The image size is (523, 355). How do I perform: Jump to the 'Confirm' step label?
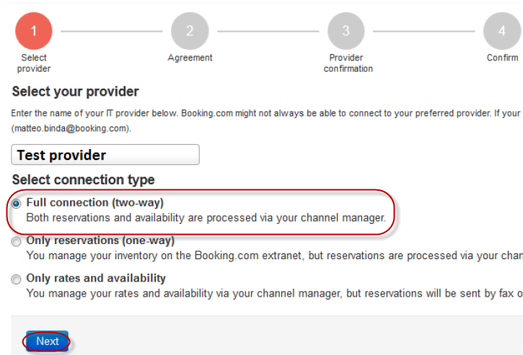(502, 58)
